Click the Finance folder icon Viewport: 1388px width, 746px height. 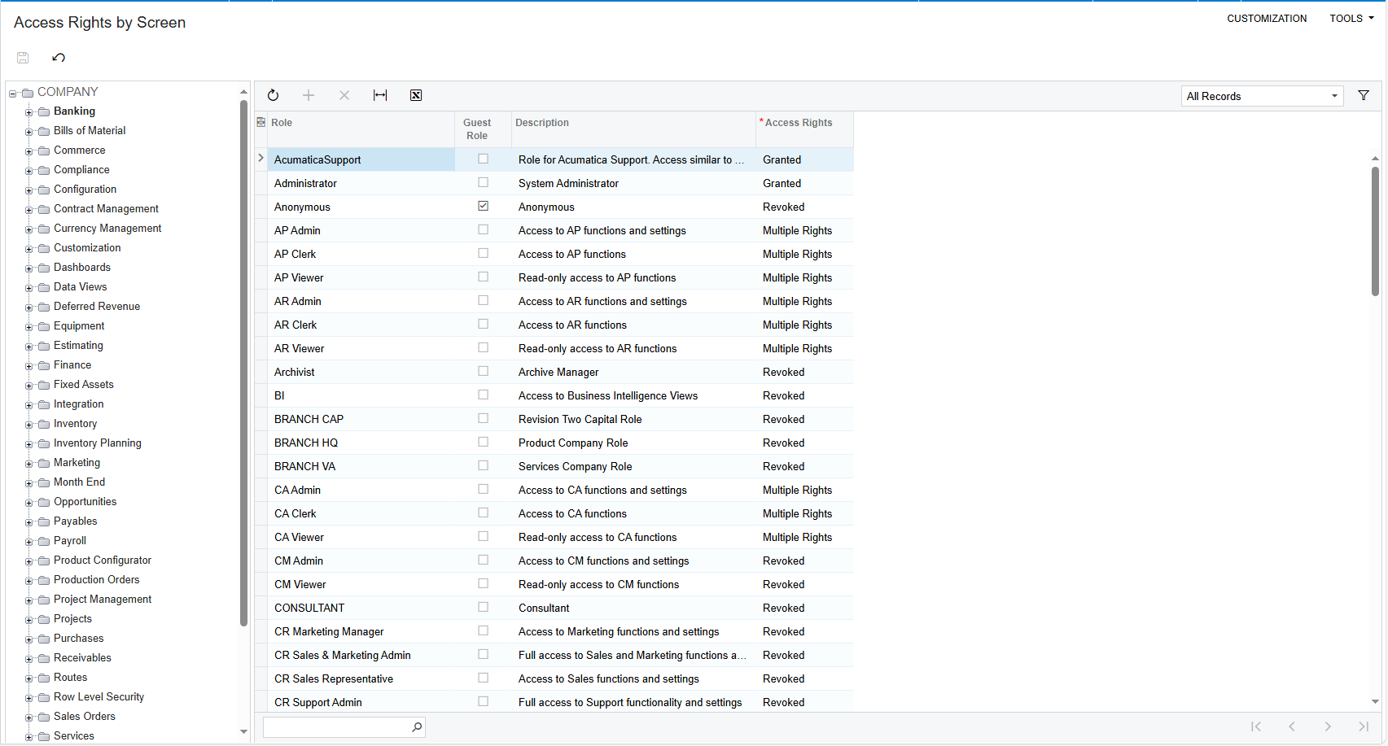pyautogui.click(x=44, y=365)
